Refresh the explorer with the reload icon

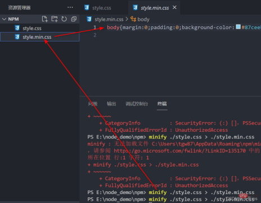pos(64,19)
